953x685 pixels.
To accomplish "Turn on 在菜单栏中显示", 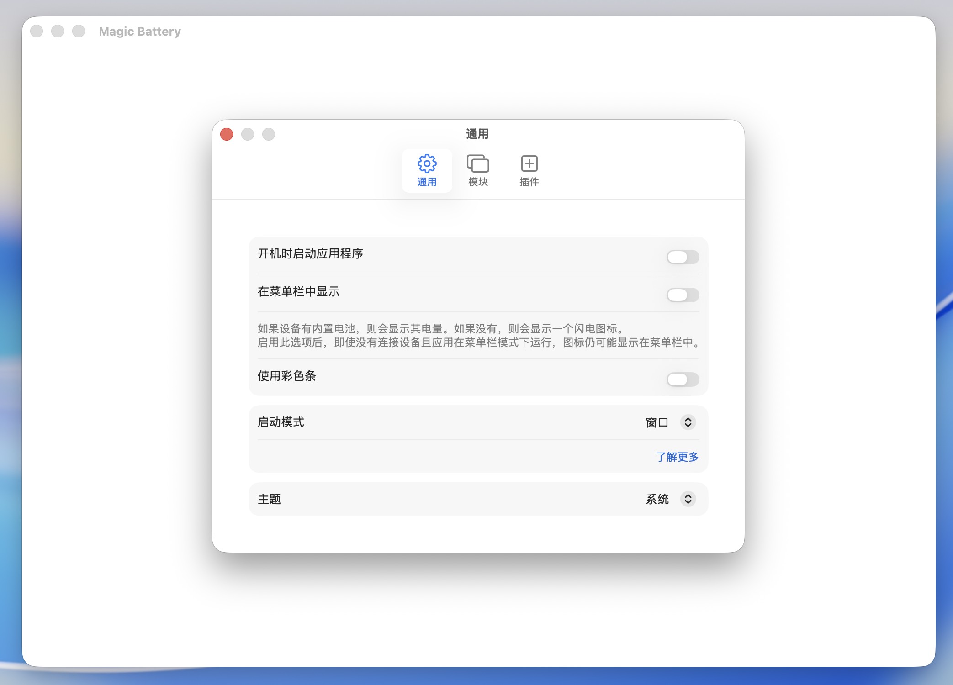I will tap(683, 295).
